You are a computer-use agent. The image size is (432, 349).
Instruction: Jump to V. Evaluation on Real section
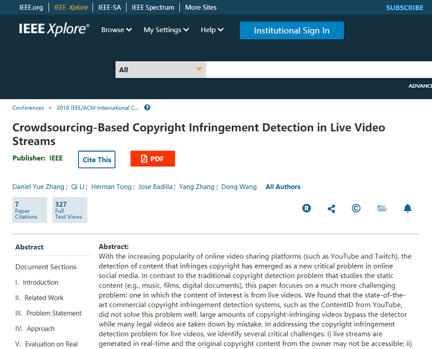click(47, 344)
